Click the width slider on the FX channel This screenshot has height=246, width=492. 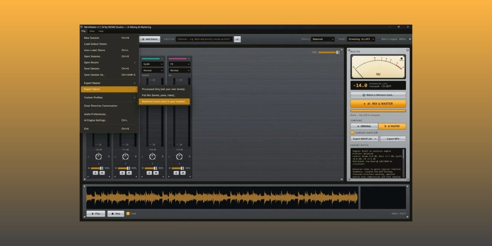click(x=178, y=168)
